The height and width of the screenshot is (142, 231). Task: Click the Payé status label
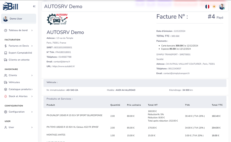click(x=220, y=17)
